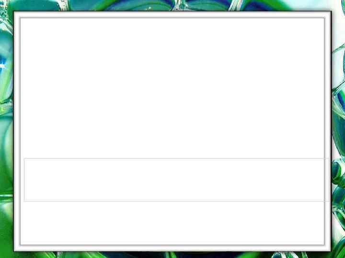The height and width of the screenshot is (258, 345).
Task: Click inside the empty outlined text box
Action: pyautogui.click(x=174, y=180)
